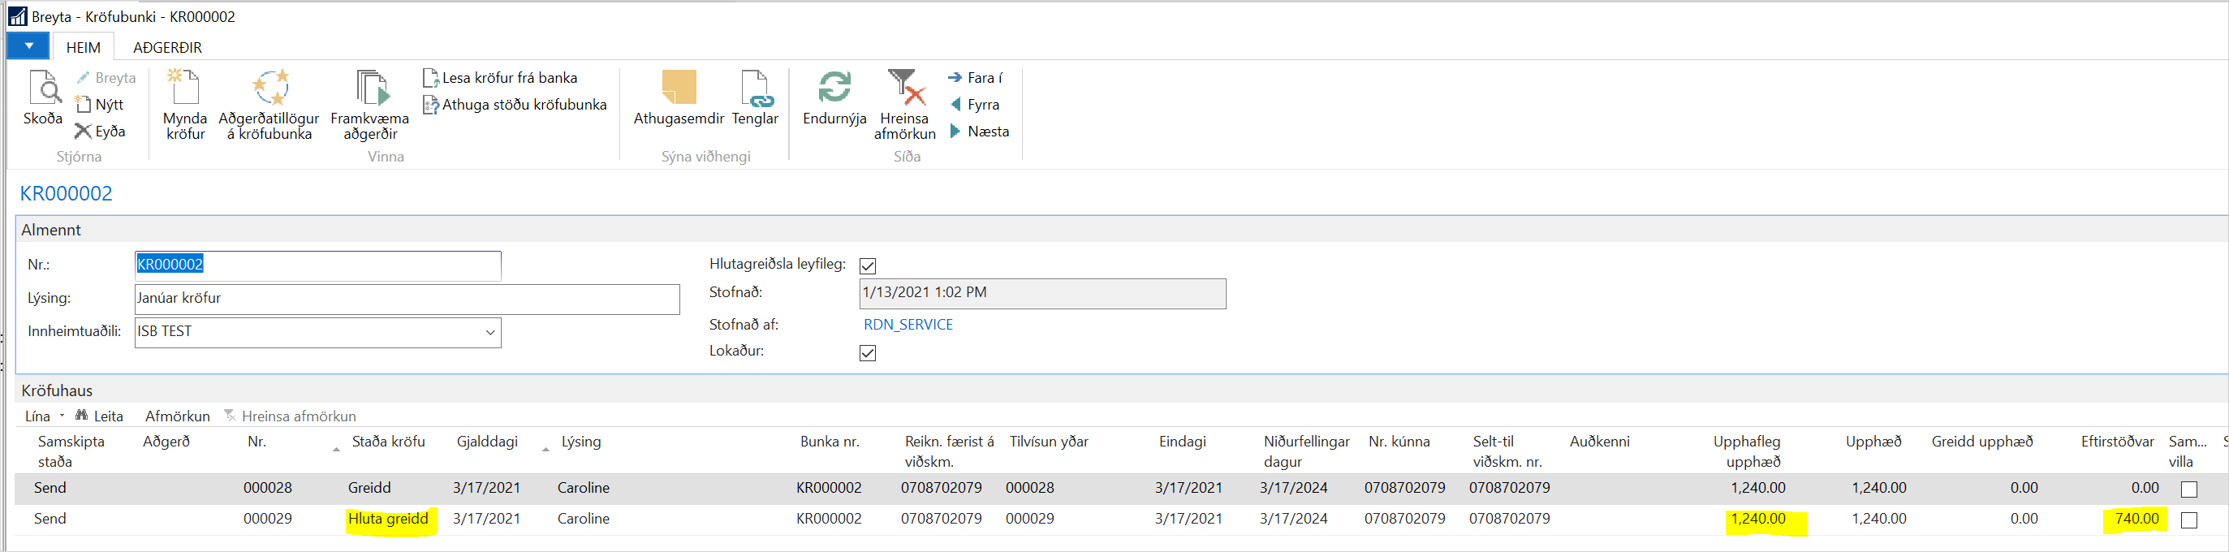This screenshot has width=2229, height=552.
Task: Click the Skoða magnifier icon
Action: [42, 89]
